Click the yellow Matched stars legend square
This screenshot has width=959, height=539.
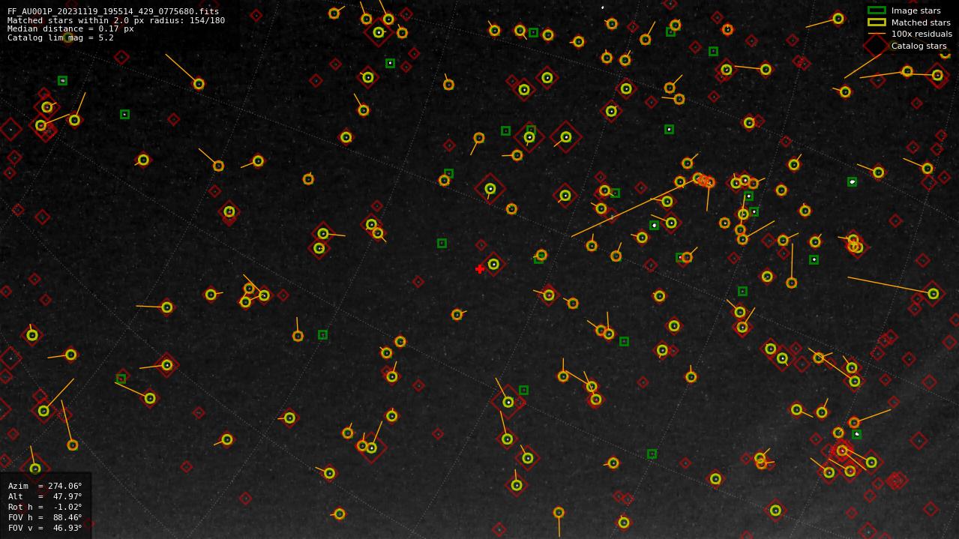877,22
